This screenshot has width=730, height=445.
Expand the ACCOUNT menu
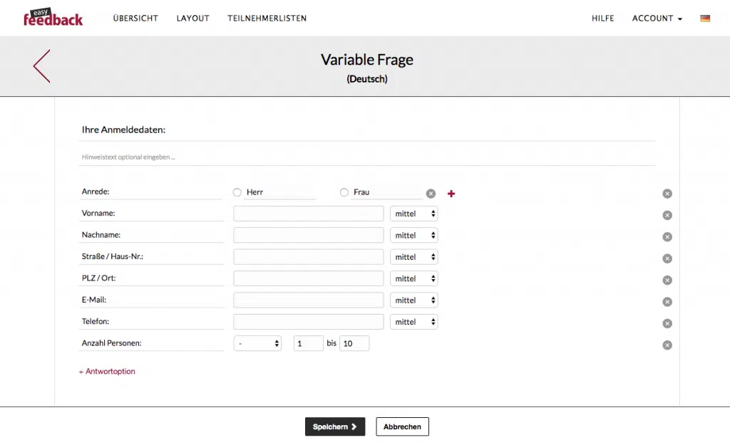(657, 18)
